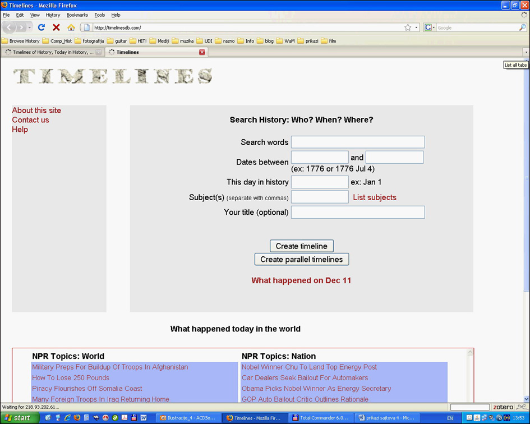Click the Search words input field
The image size is (530, 424).
tap(357, 142)
